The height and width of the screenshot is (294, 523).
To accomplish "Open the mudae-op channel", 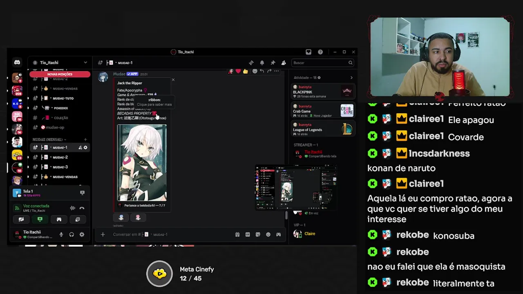I will (x=60, y=127).
